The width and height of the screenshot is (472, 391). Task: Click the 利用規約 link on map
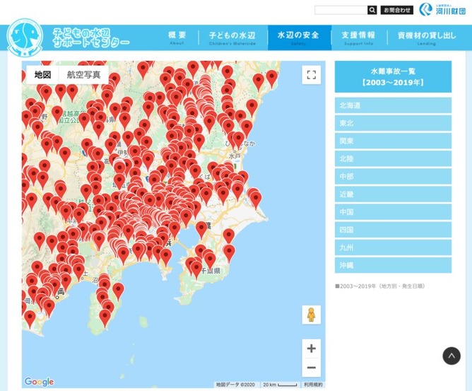click(313, 385)
